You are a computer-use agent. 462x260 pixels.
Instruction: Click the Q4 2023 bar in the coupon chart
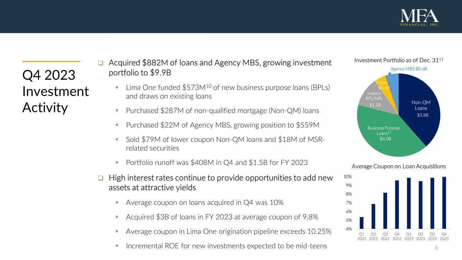point(444,203)
